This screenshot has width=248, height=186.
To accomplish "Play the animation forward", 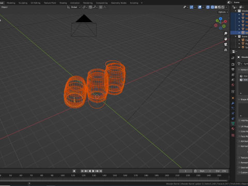I will point(93,171).
